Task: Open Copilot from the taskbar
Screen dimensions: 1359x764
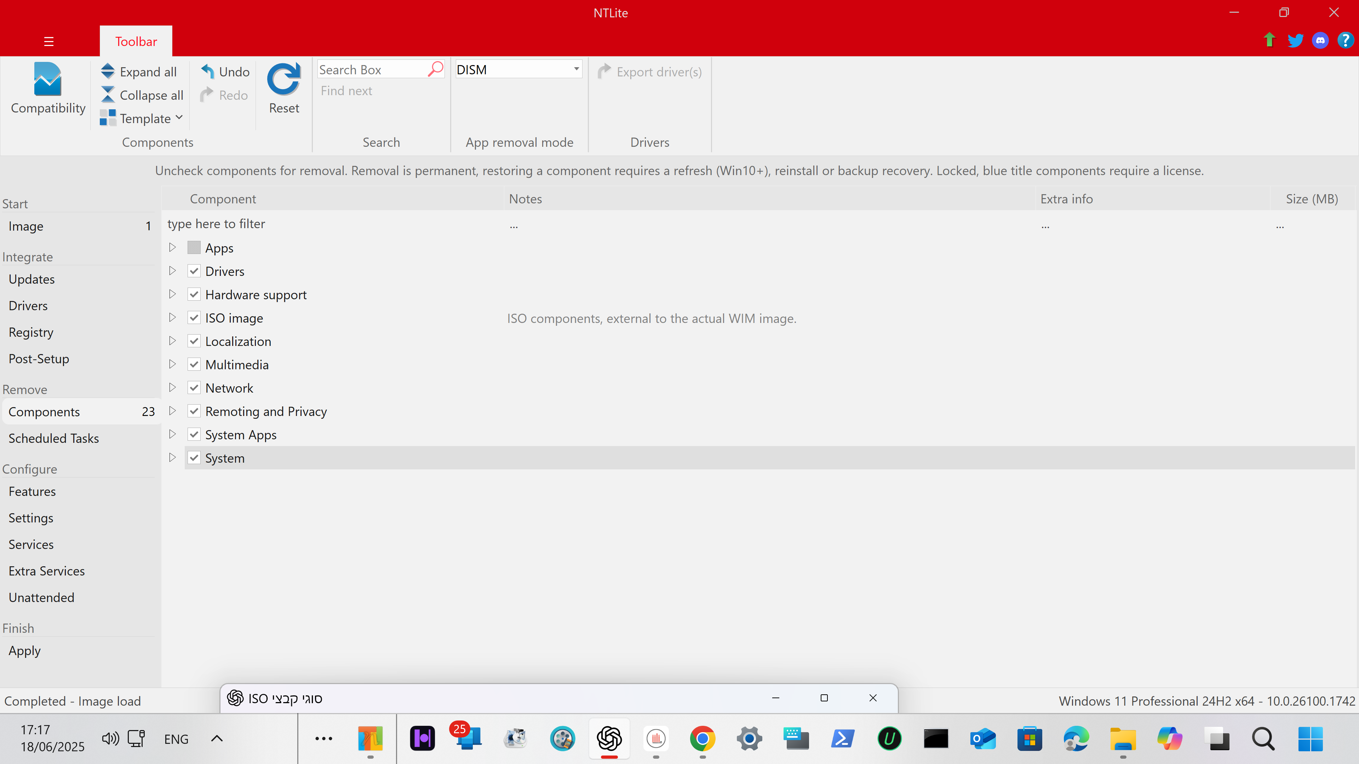Action: 1170,739
